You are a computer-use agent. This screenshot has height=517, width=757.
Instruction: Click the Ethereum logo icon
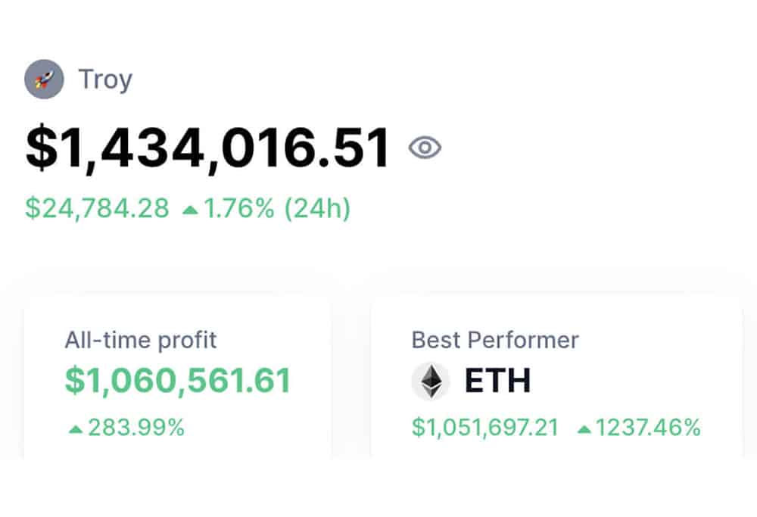[x=431, y=381]
